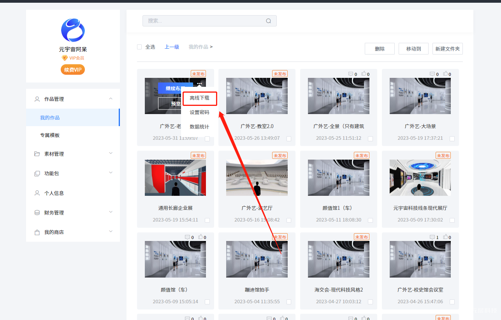Viewport: 501px width, 320px height.
Task: Check the box on 广外艺-教室2.0 card
Action: tap(289, 139)
